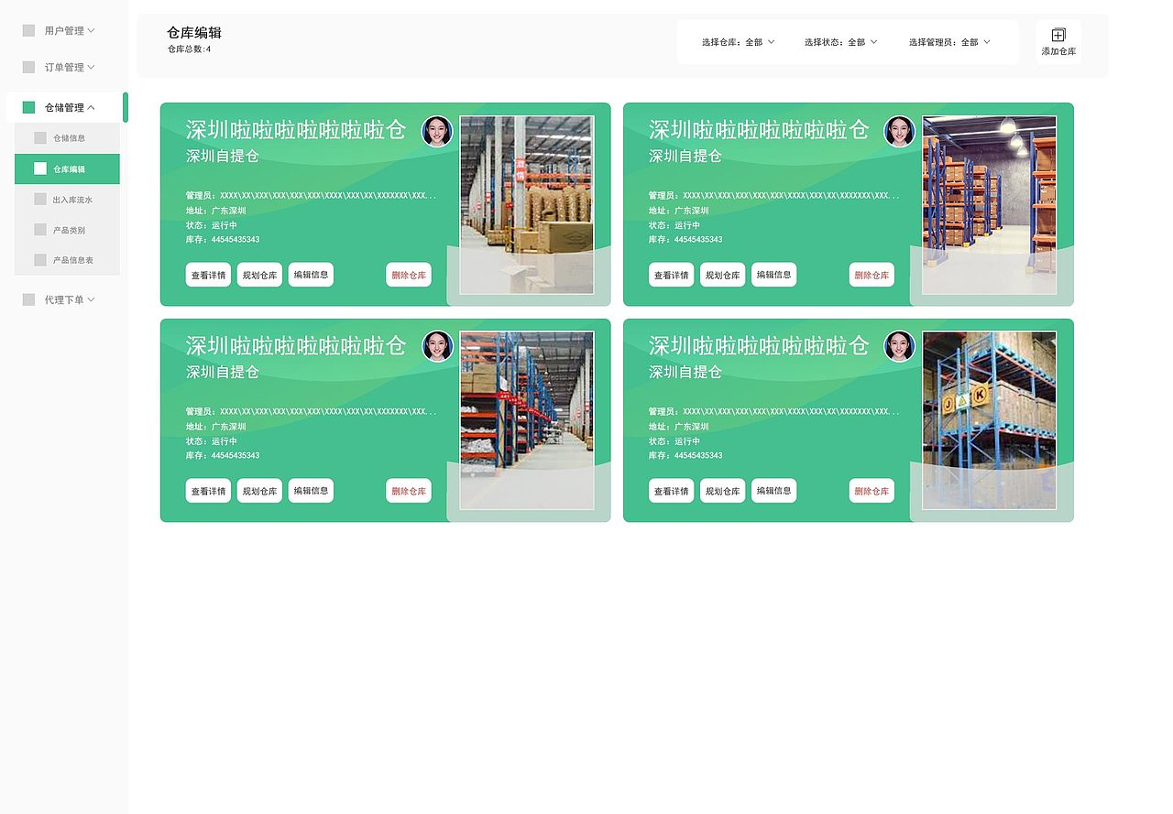
Task: Click the gray icon beside 代理下单
Action: pos(28,299)
